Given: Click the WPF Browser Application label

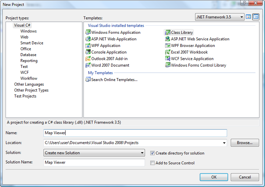Looking at the screenshot, I should (193, 45).
